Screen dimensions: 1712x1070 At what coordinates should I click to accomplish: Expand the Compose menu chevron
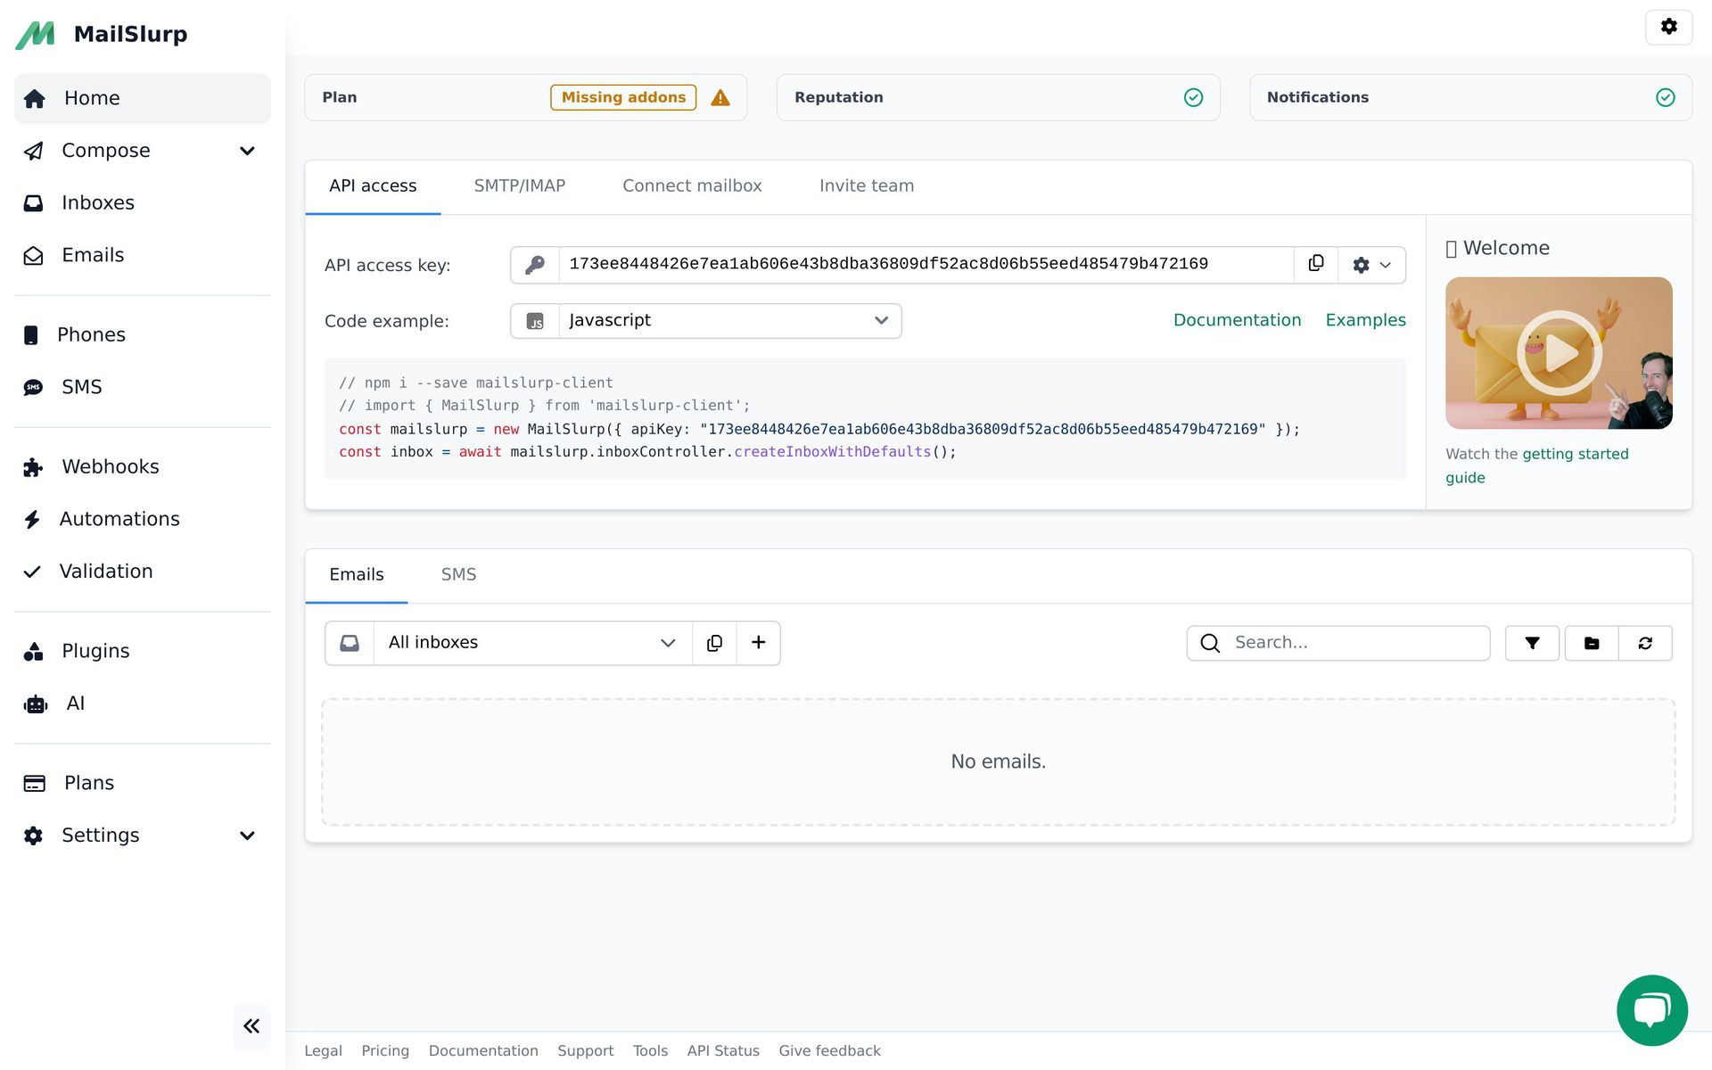click(248, 151)
